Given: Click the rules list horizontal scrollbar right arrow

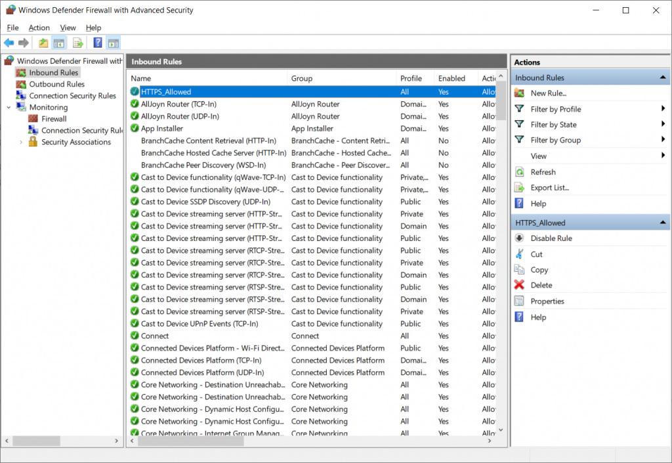Looking at the screenshot, I should click(490, 441).
